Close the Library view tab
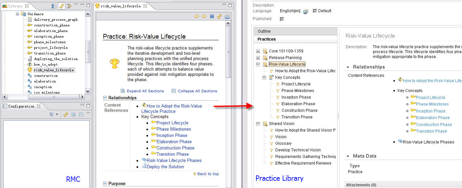 [x=27, y=6]
